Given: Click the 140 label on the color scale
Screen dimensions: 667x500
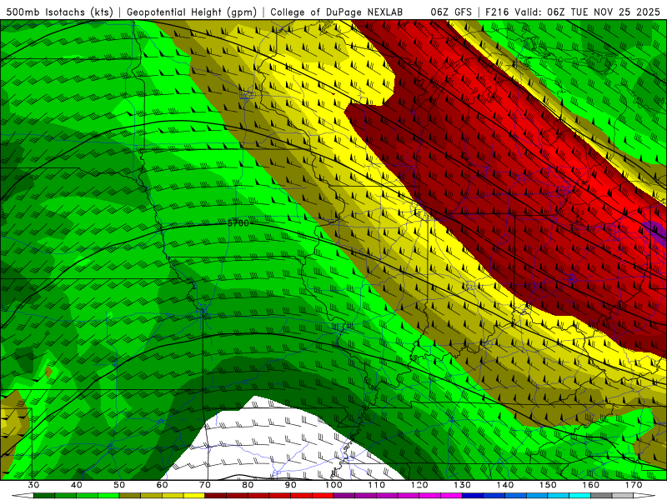Looking at the screenshot, I should click(505, 485).
